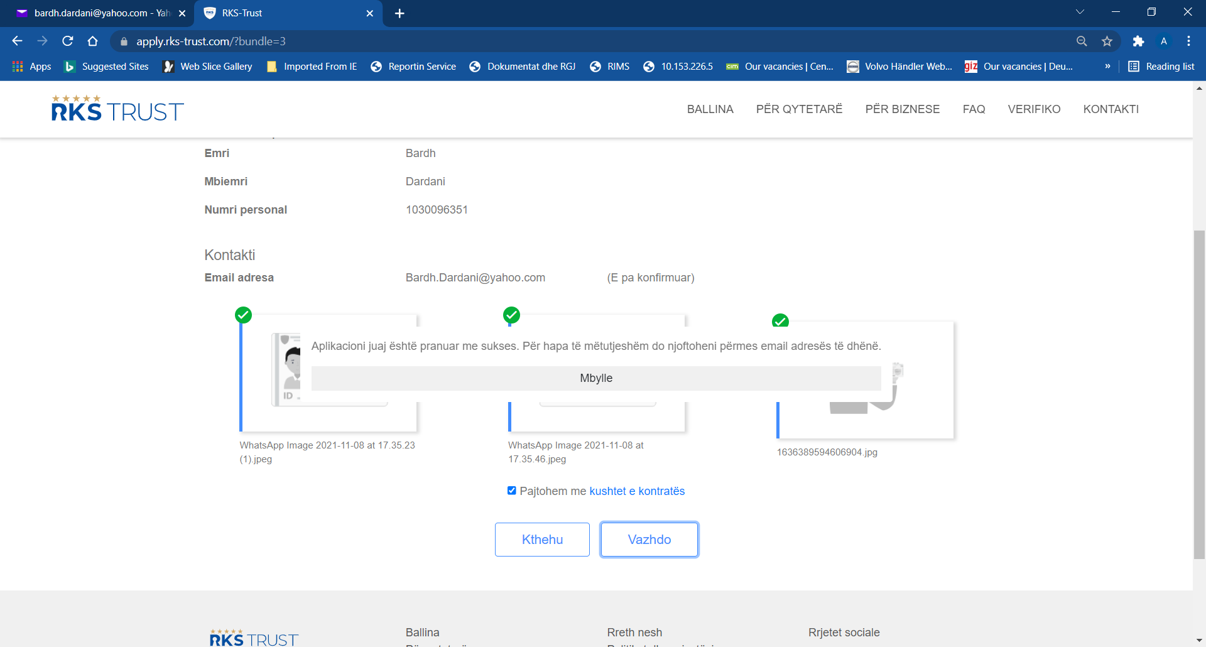Open the Chrome three-dot menu

[1188, 41]
